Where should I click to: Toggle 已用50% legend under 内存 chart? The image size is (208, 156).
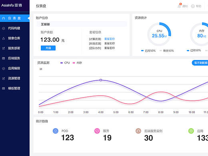pyautogui.click(x=194, y=50)
